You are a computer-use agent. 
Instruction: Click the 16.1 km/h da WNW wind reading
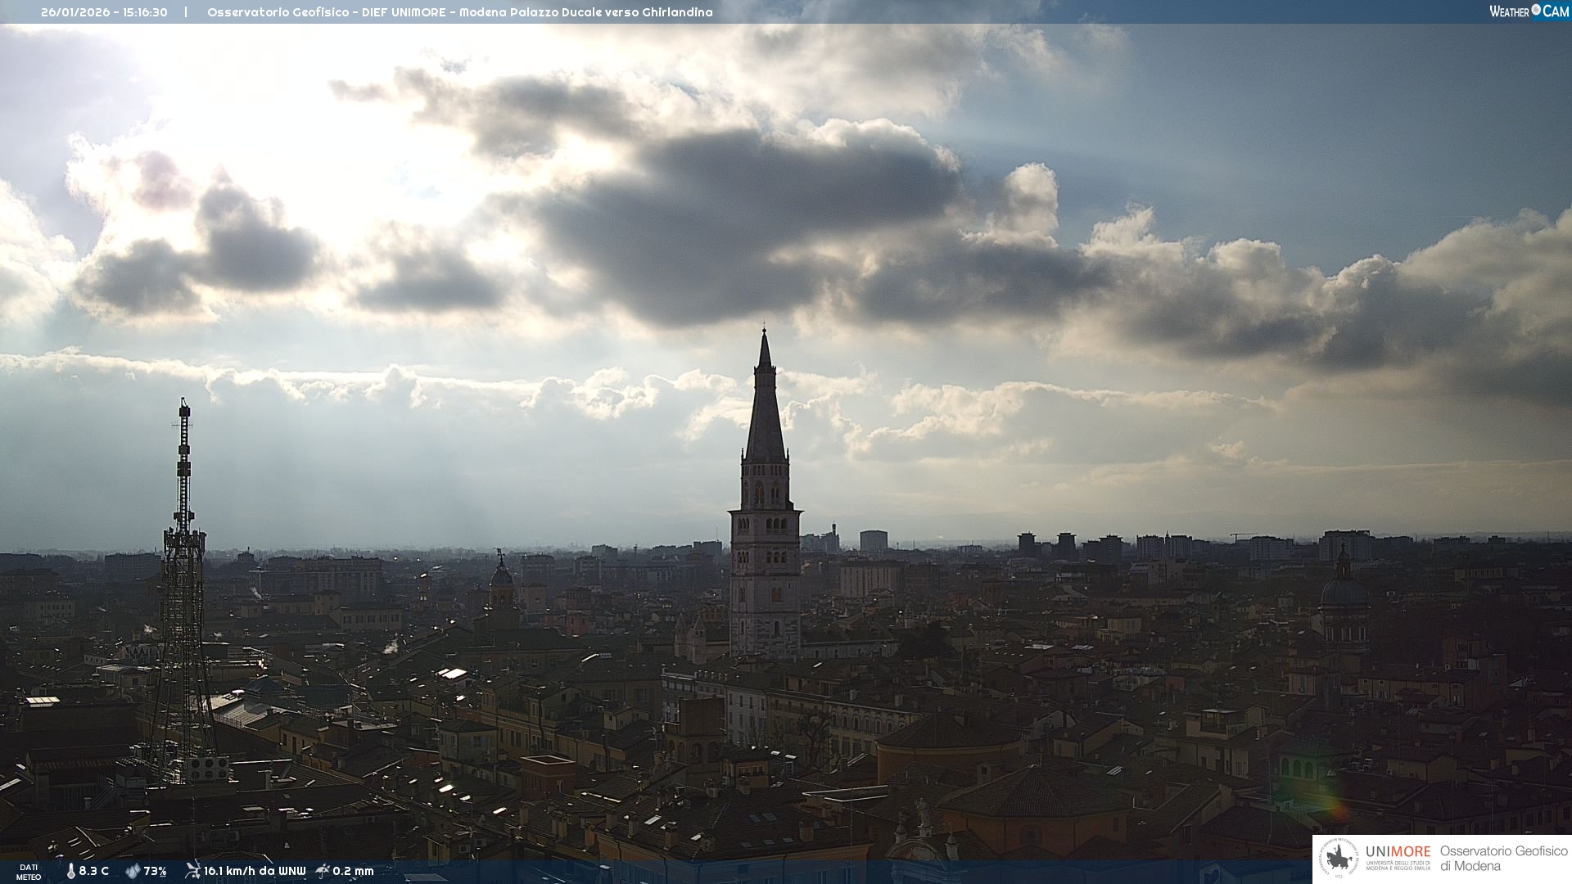[x=255, y=871]
